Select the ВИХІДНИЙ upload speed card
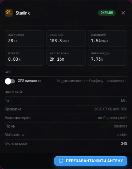Image resolution: width=132 pixels, height=169 pixels. [107, 38]
